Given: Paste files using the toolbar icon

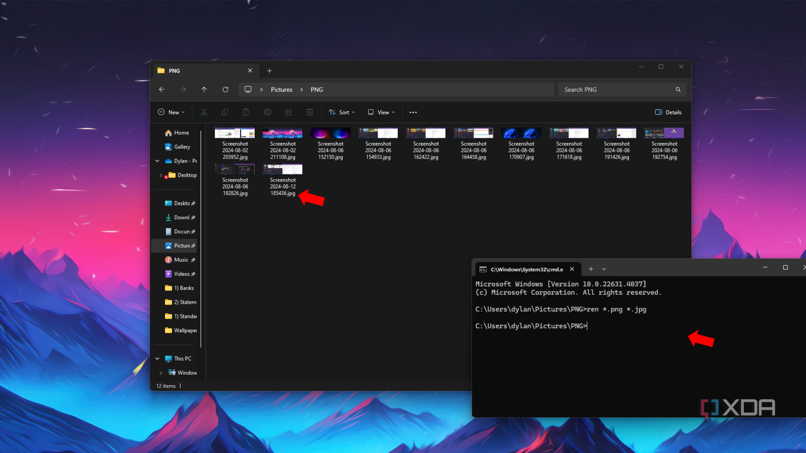Looking at the screenshot, I should coord(246,112).
